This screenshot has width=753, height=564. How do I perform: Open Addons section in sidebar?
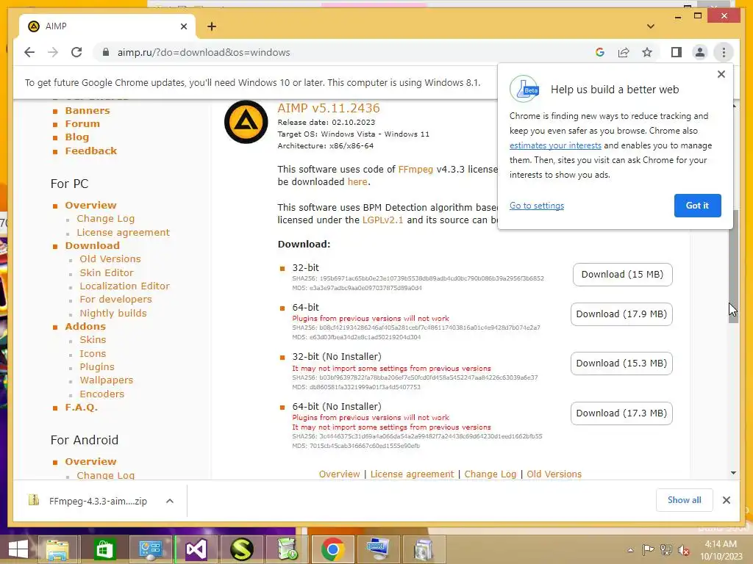click(x=85, y=326)
